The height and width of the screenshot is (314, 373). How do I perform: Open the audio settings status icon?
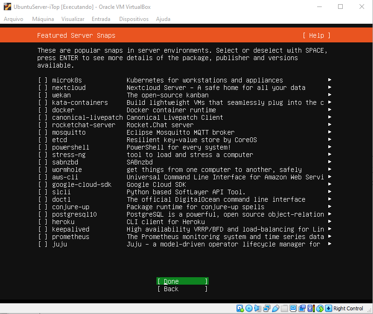point(258,308)
